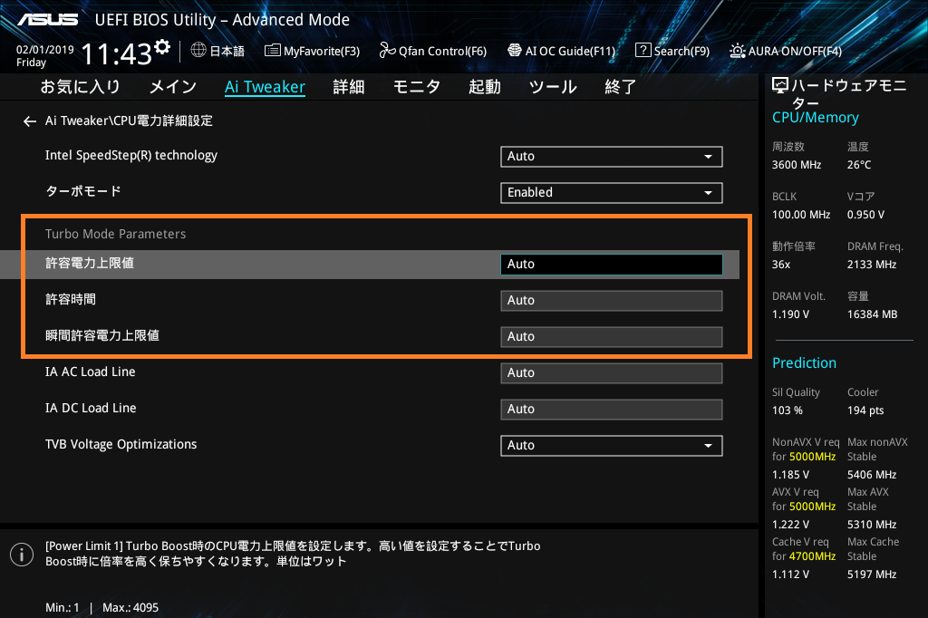Click the info icon in the help area

22,554
